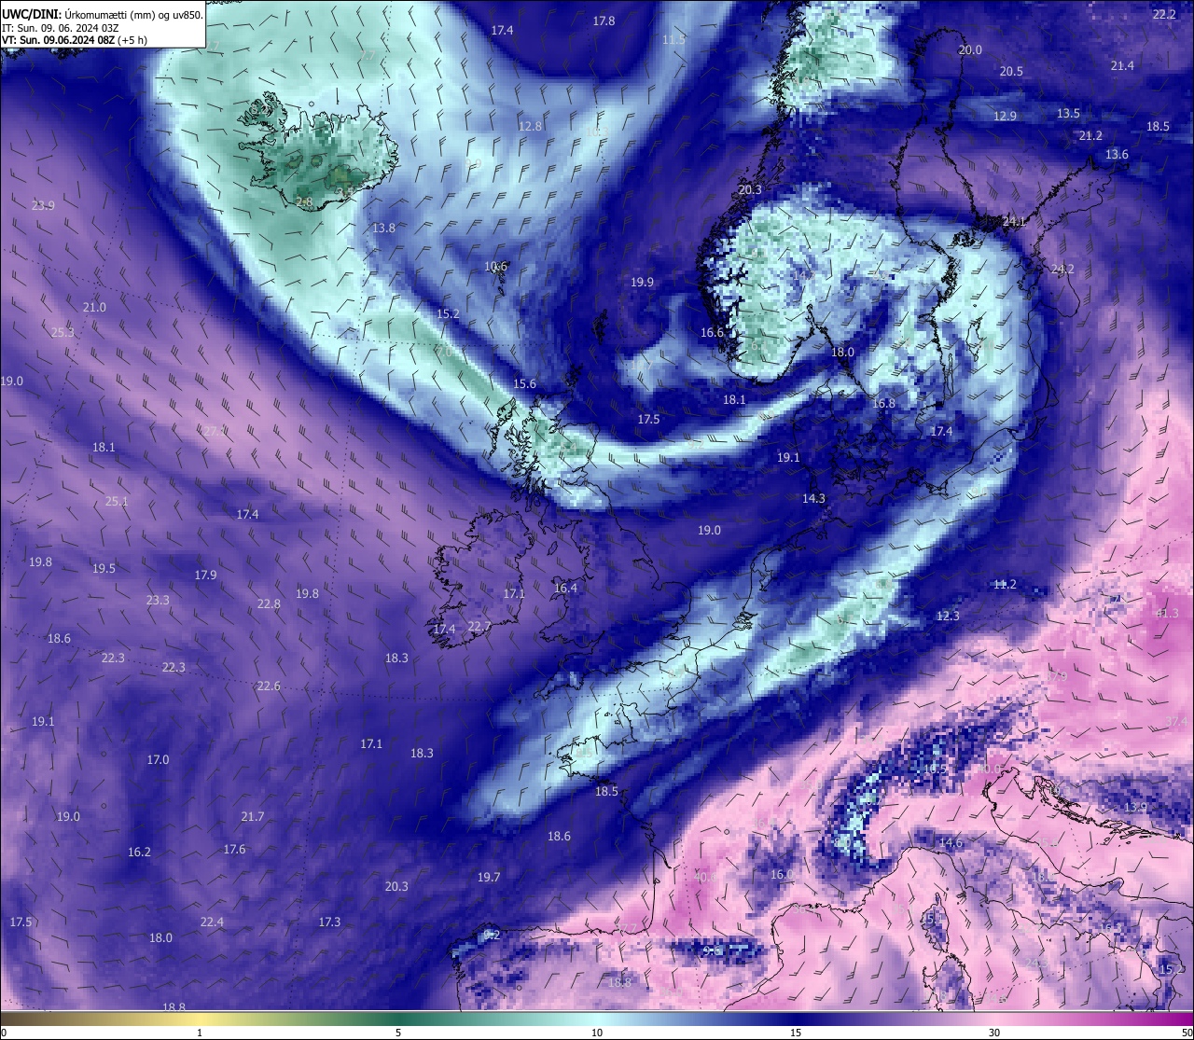Click the 22.8 value label
Image resolution: width=1194 pixels, height=1040 pixels.
pyautogui.click(x=269, y=603)
